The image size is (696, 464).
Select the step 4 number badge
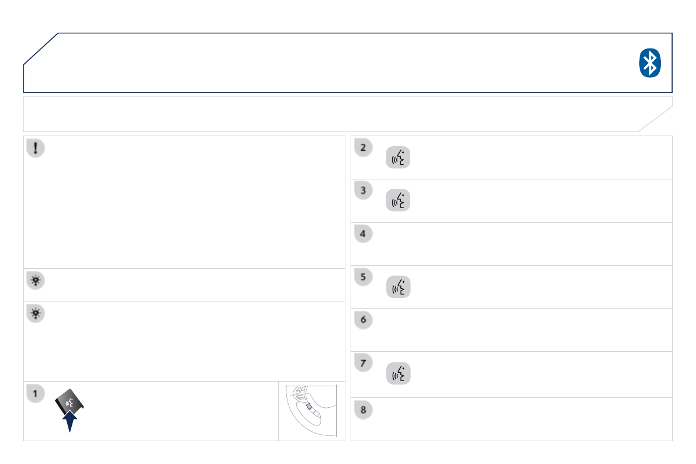363,234
